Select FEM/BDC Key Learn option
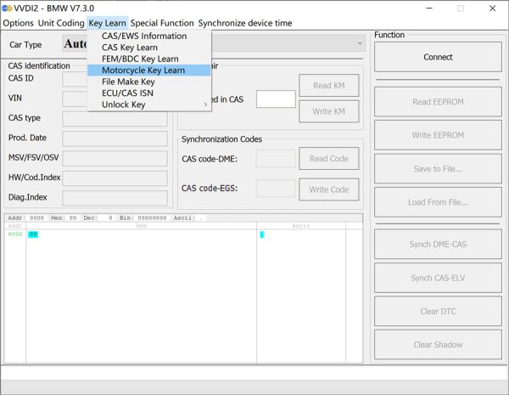Image resolution: width=509 pixels, height=395 pixels. coord(139,59)
